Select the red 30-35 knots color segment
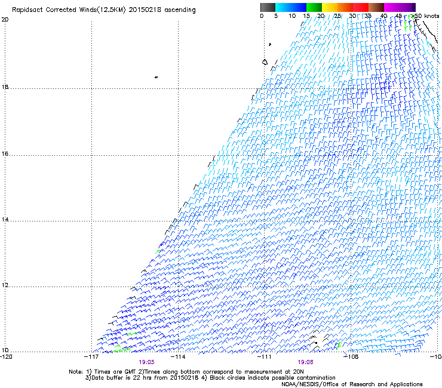 [x=361, y=7]
